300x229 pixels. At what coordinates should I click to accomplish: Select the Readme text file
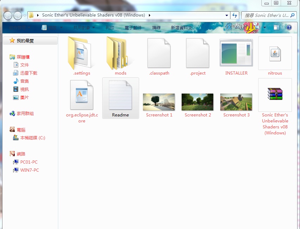pos(120,96)
